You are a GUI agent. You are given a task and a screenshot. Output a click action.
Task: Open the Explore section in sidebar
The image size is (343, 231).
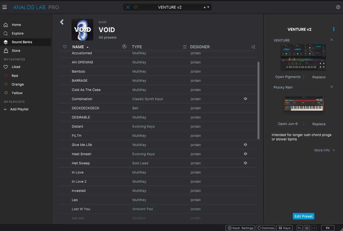pyautogui.click(x=17, y=33)
